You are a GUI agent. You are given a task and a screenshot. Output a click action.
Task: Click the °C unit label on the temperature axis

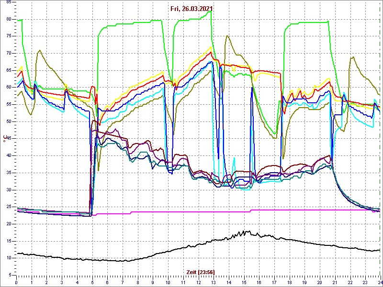[x=4, y=139]
